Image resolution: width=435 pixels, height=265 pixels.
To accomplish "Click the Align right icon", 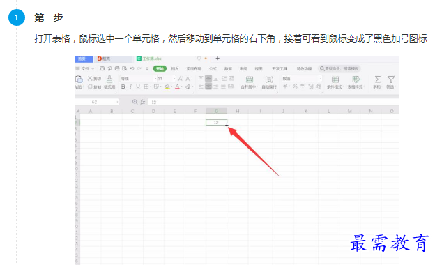I will [x=216, y=86].
